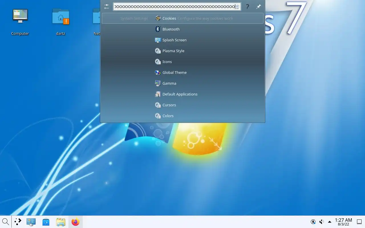Screen dimensions: 365x228
Task: Click the Default Applications result icon
Action: pyautogui.click(x=158, y=94)
